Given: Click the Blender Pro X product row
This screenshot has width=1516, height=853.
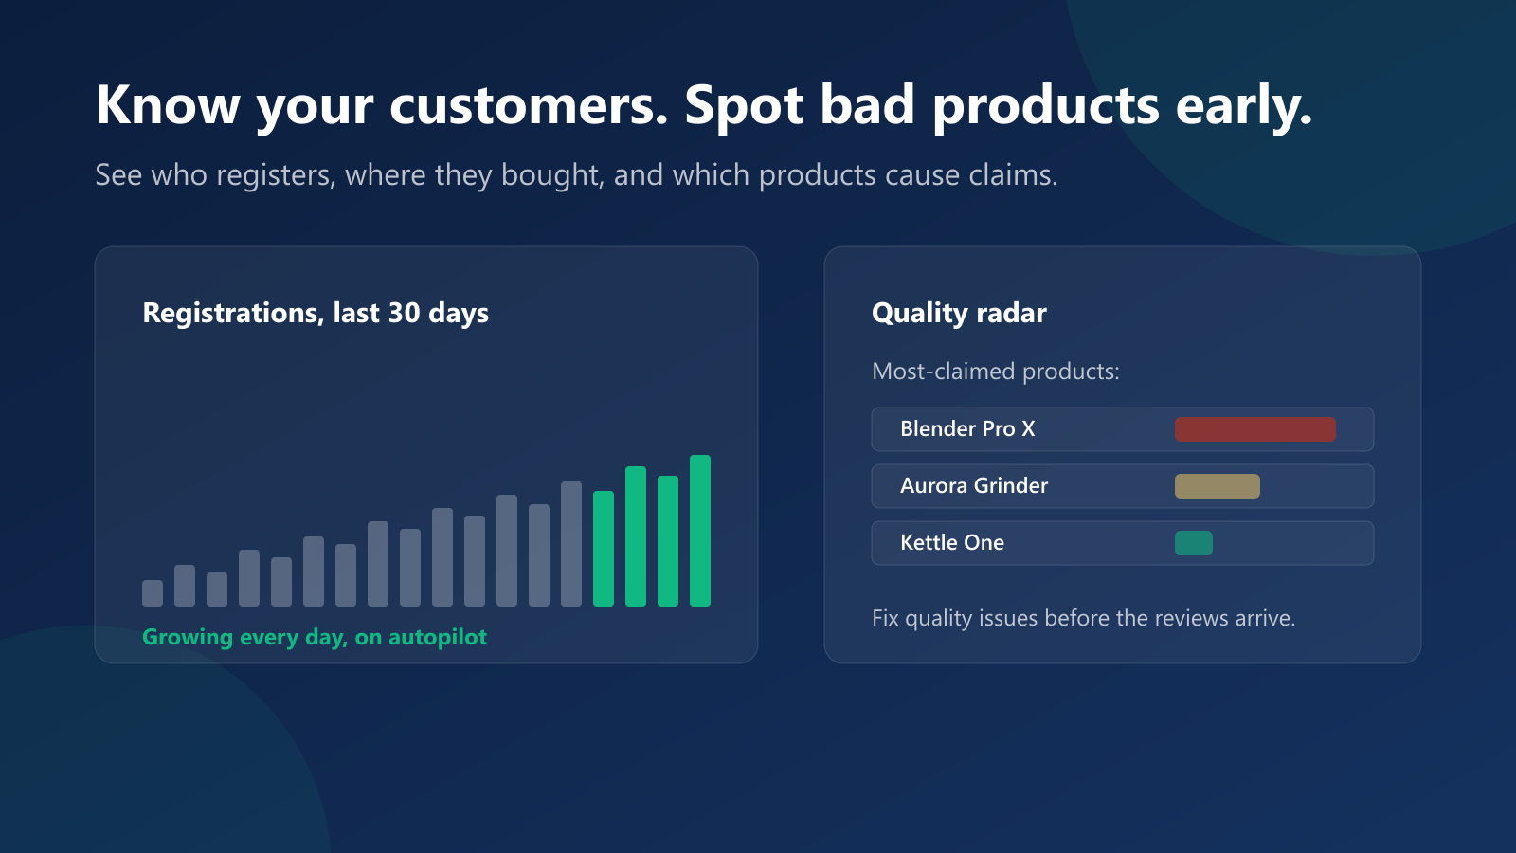Looking at the screenshot, I should click(x=1123, y=429).
